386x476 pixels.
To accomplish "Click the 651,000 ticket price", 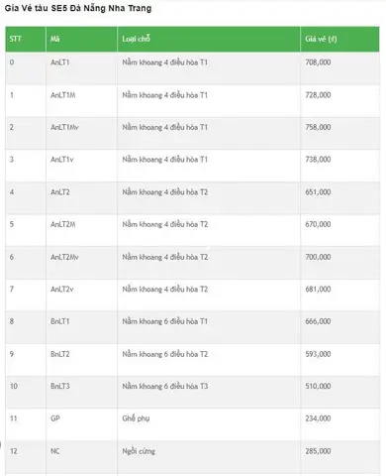I will [318, 192].
